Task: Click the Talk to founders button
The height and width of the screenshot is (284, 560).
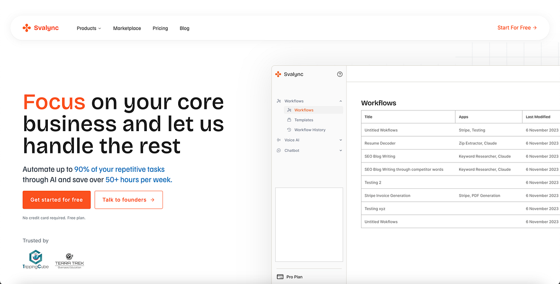Action: 128,200
